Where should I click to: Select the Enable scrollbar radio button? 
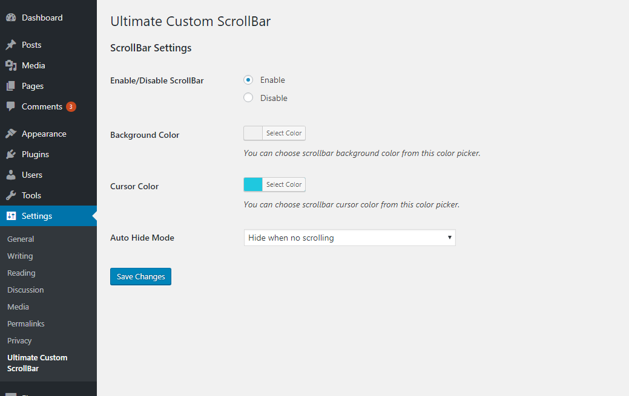click(248, 80)
